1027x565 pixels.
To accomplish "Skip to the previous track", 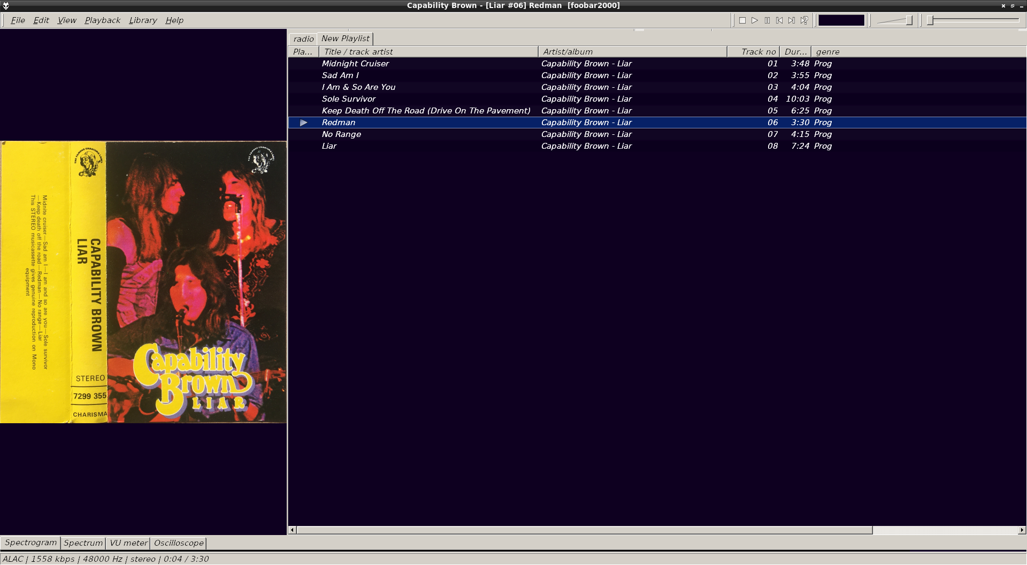I will pos(779,20).
